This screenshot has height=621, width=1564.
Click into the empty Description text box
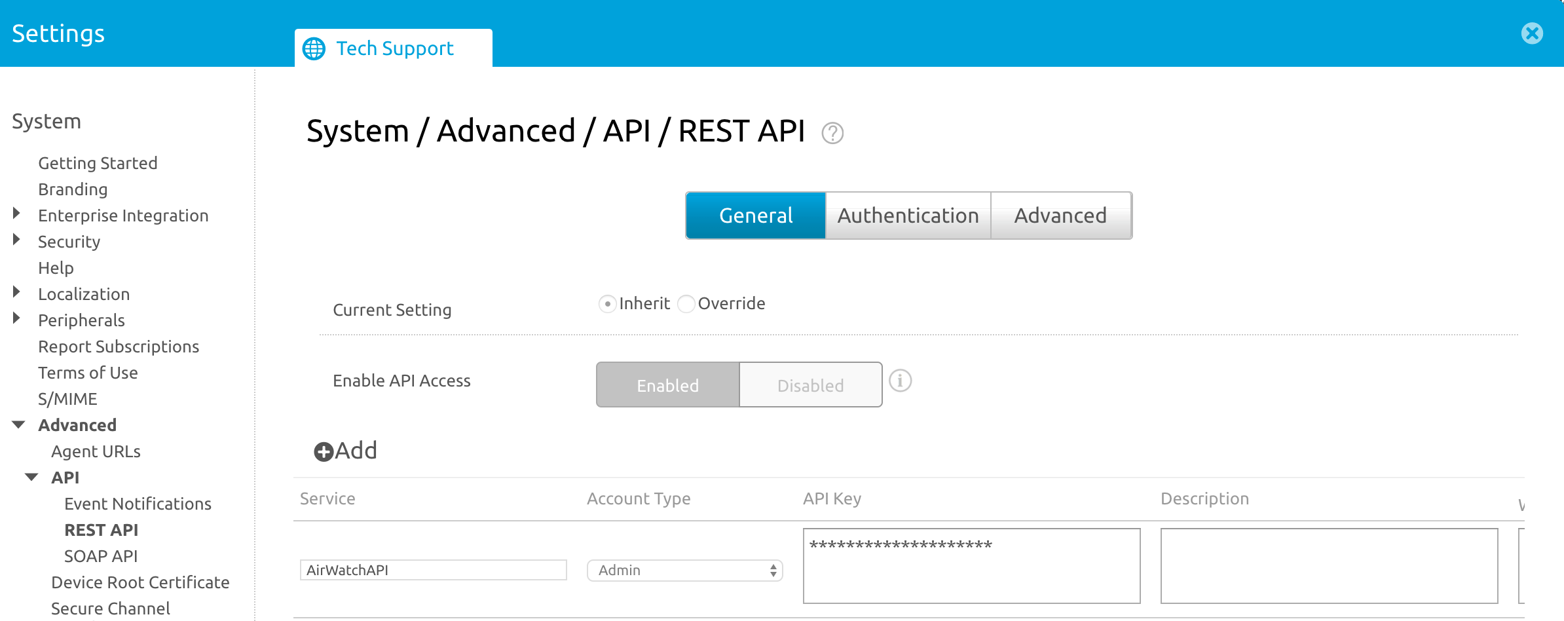click(x=1328, y=565)
